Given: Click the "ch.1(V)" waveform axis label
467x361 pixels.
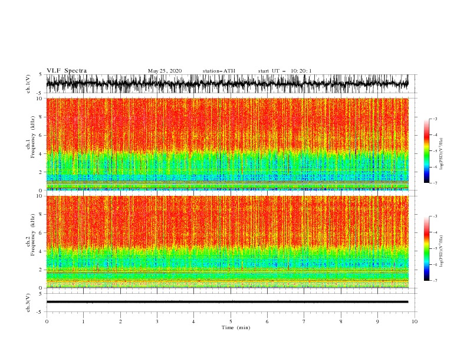Looking at the screenshot, I should pos(28,84).
